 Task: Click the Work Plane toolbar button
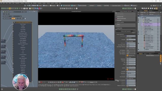(x=106, y=6)
